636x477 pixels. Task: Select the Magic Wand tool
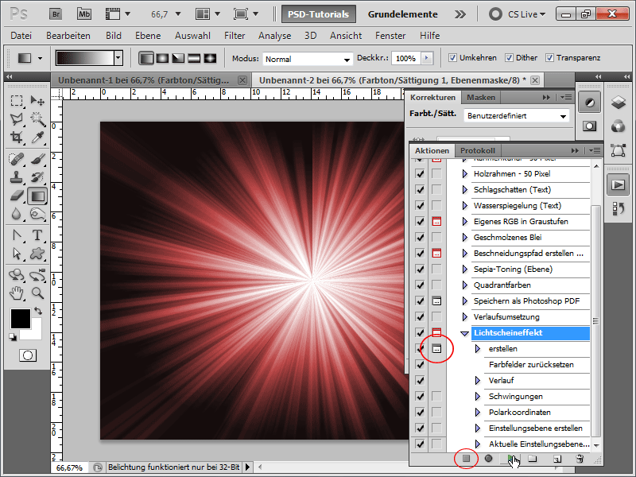37,118
